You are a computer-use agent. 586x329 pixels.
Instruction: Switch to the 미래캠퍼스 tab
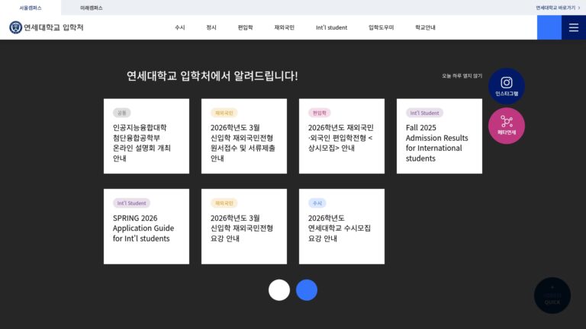tap(92, 8)
